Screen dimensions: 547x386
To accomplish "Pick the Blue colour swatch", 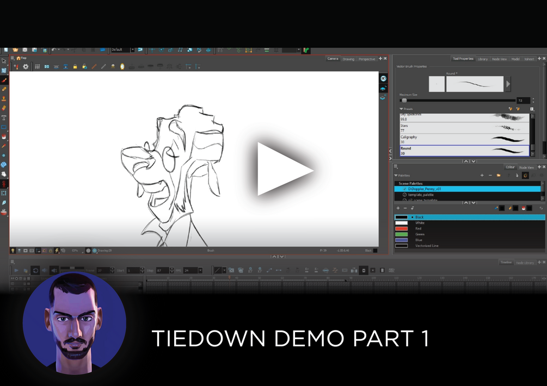I will 401,240.
